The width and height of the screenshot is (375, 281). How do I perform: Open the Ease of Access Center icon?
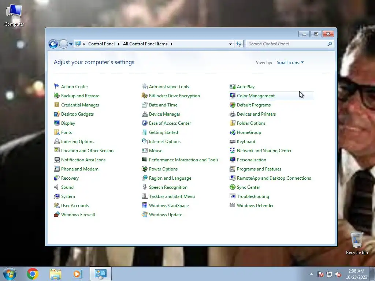click(x=144, y=123)
